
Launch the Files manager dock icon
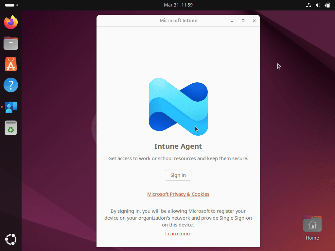(11, 43)
